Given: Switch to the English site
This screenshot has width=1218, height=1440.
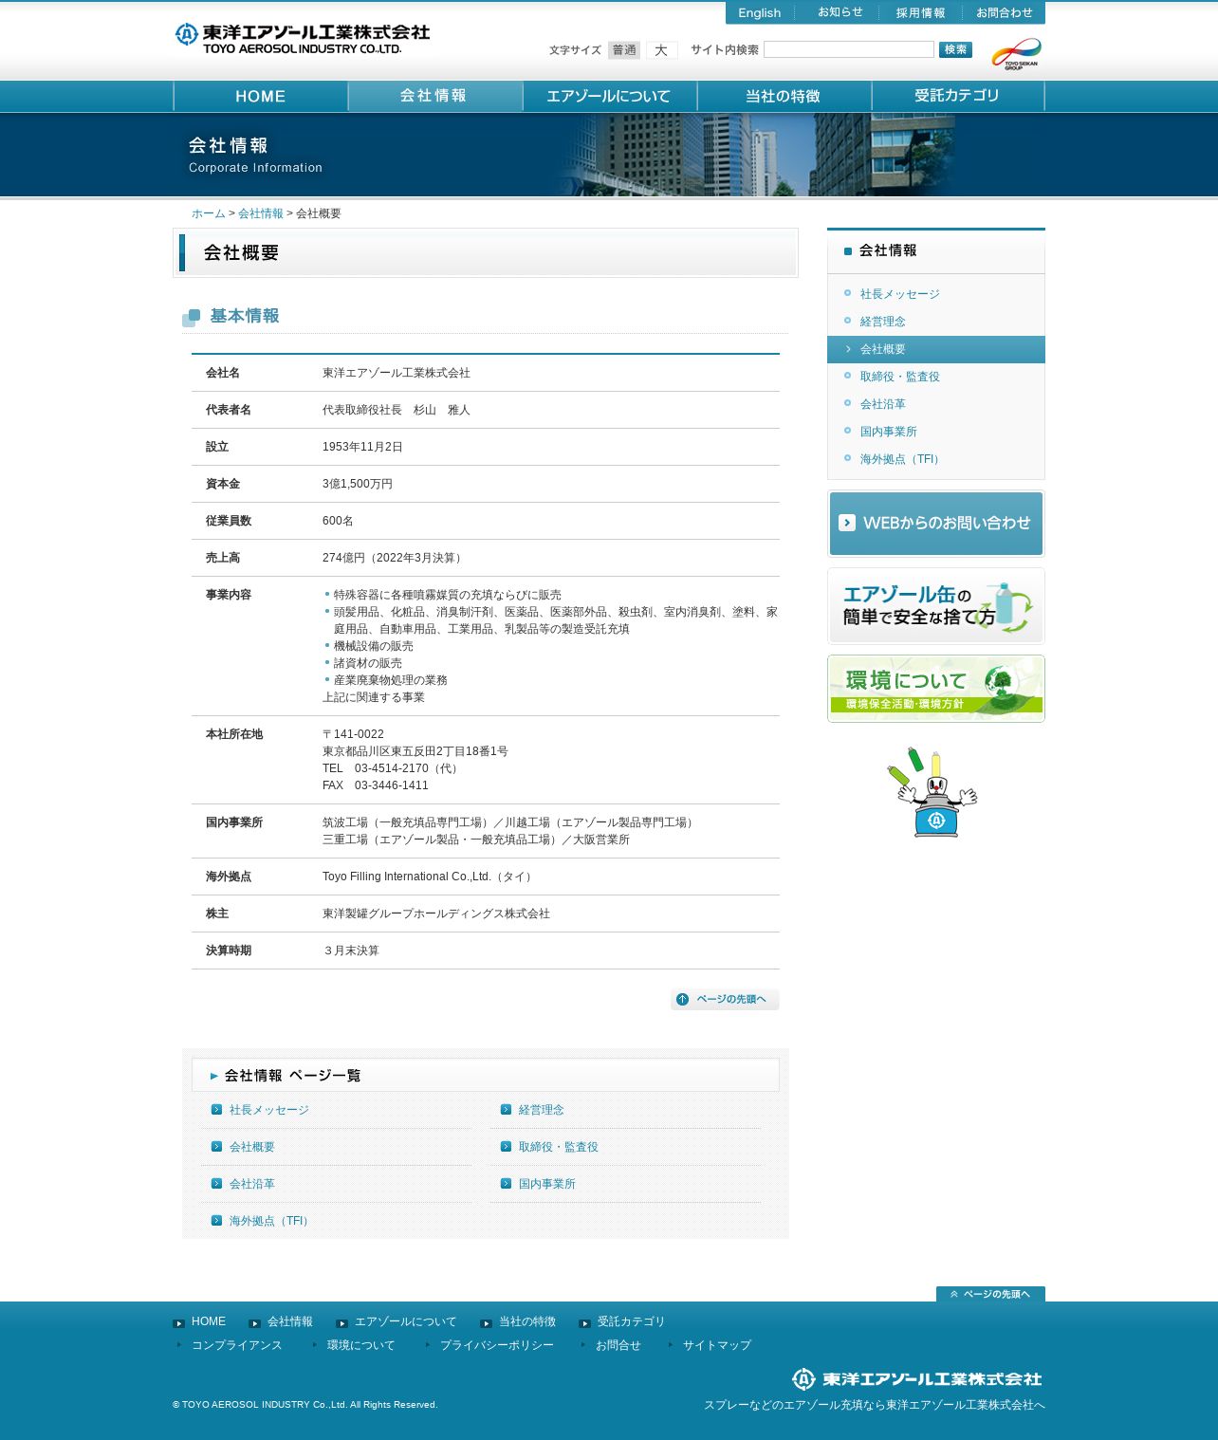Looking at the screenshot, I should point(760,12).
